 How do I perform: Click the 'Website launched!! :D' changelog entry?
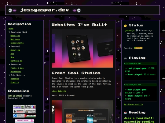tap(20, 97)
